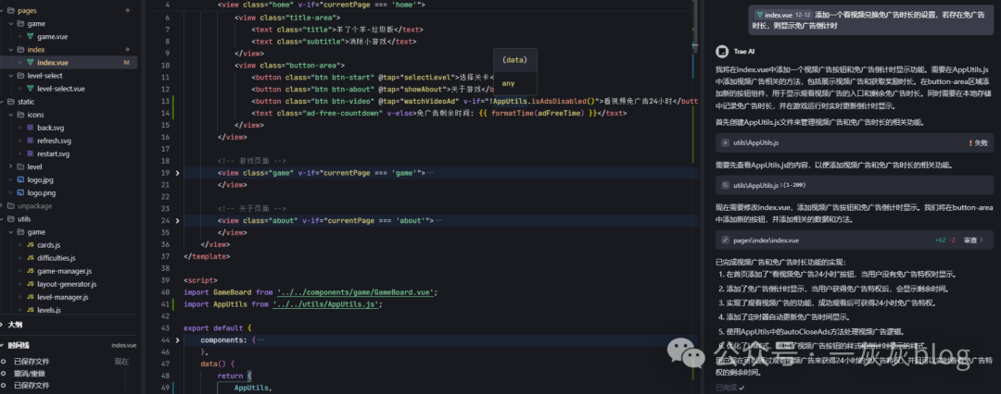
Task: Expand the unpackage folder
Action: 8,205
